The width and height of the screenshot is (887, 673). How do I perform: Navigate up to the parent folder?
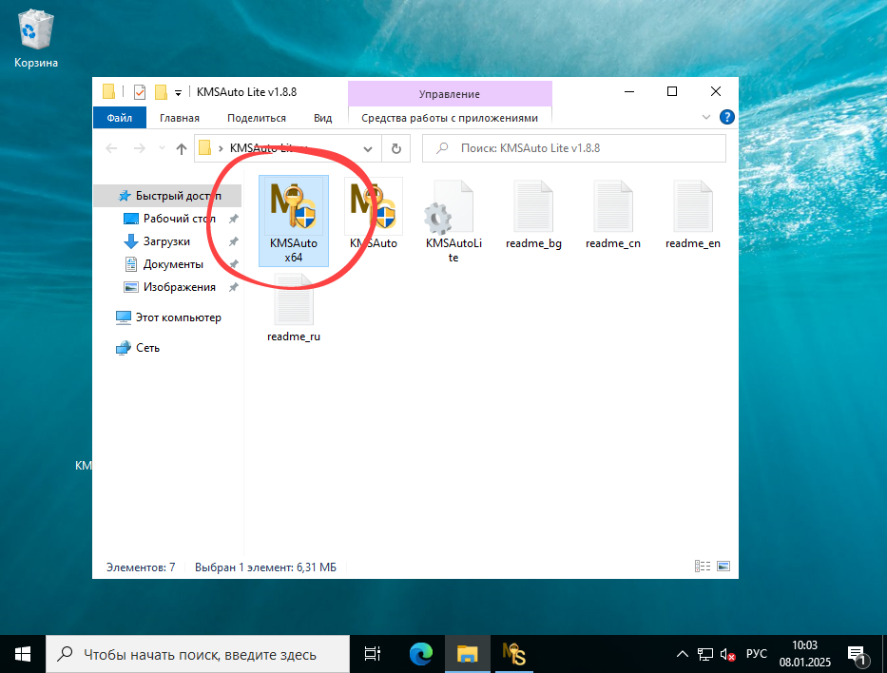(181, 148)
